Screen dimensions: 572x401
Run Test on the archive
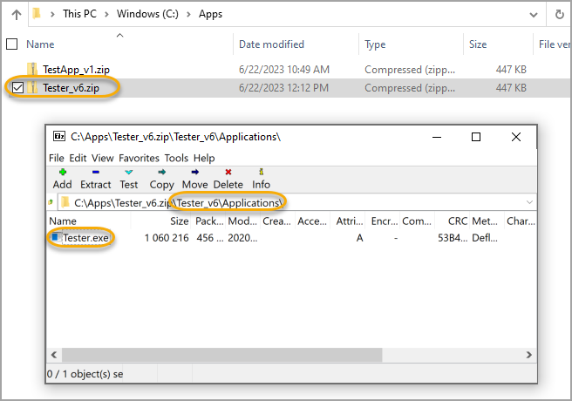[x=129, y=178]
